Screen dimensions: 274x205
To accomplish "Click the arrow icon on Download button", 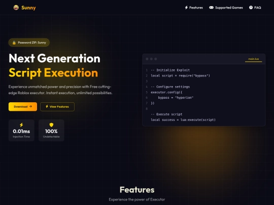I will coord(30,106).
